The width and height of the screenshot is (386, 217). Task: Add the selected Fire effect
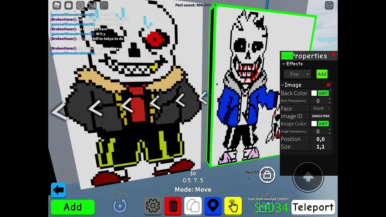coord(322,74)
